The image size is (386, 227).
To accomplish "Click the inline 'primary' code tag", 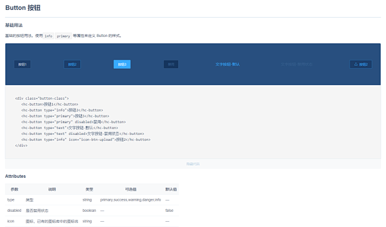I will pos(63,36).
